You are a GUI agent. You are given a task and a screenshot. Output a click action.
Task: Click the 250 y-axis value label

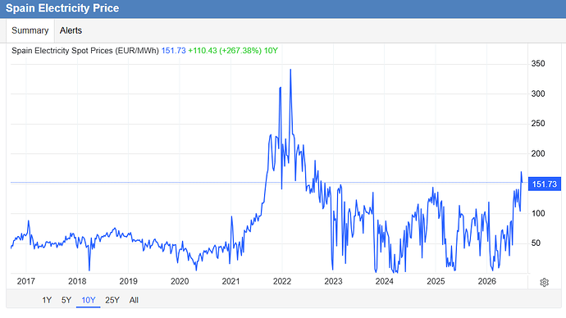tap(538, 123)
